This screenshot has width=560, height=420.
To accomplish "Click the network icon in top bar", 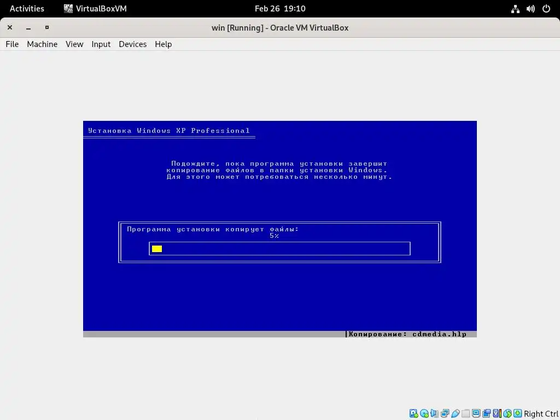I will (515, 9).
